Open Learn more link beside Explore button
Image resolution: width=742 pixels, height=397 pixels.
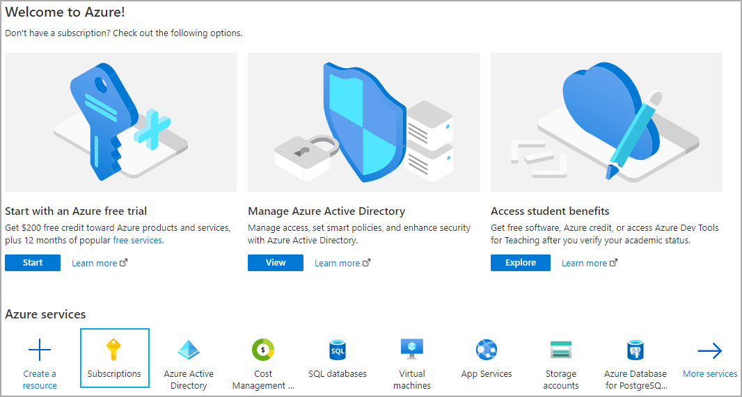click(590, 264)
